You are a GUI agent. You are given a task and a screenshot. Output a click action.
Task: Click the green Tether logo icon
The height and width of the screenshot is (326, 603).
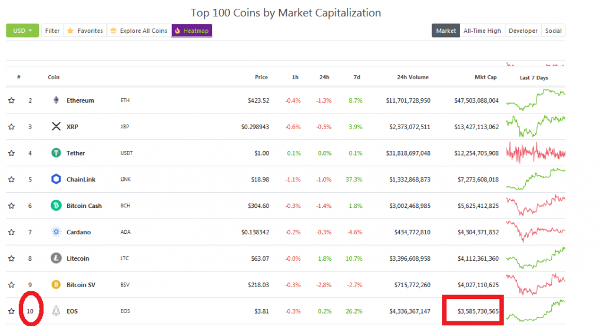pos(56,153)
